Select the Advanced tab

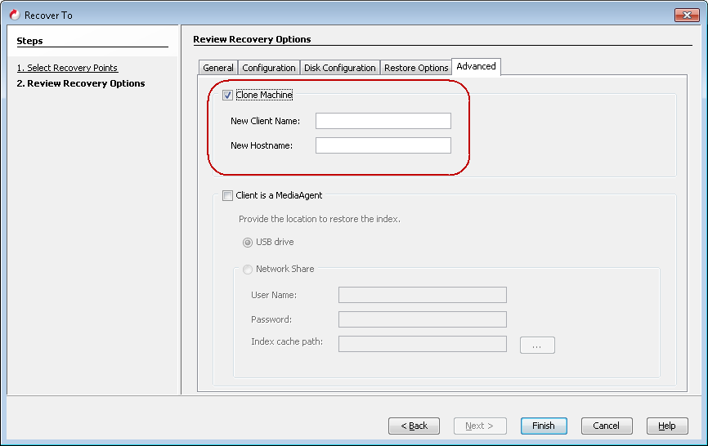click(x=476, y=66)
